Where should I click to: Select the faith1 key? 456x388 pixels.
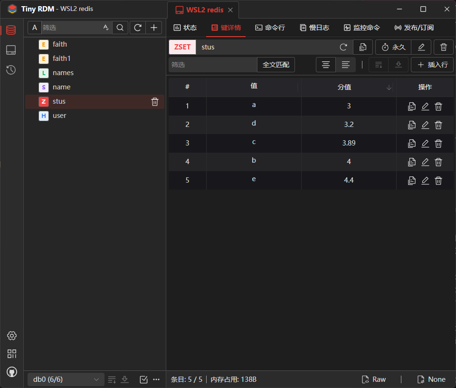[x=95, y=58]
